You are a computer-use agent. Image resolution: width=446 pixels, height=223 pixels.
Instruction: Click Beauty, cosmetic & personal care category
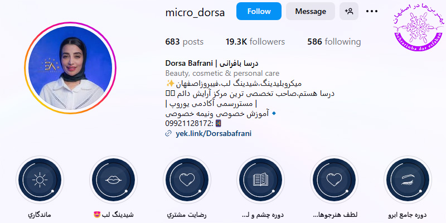222,73
